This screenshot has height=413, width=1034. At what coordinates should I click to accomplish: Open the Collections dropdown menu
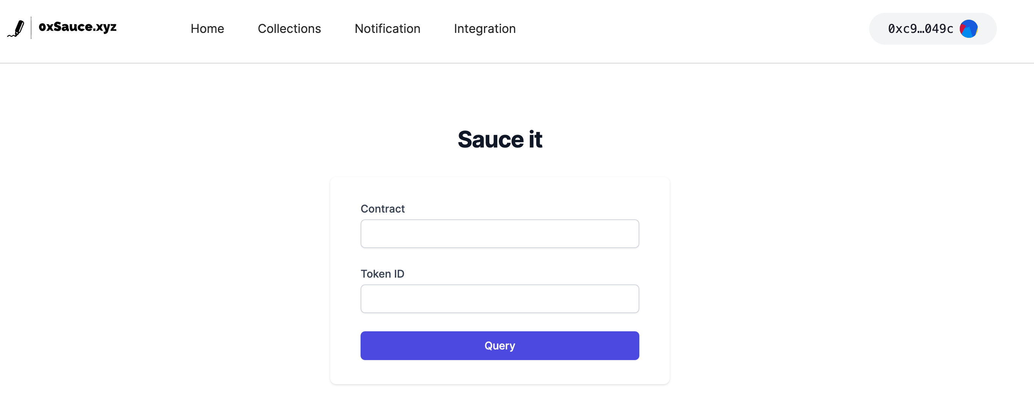[x=289, y=28]
